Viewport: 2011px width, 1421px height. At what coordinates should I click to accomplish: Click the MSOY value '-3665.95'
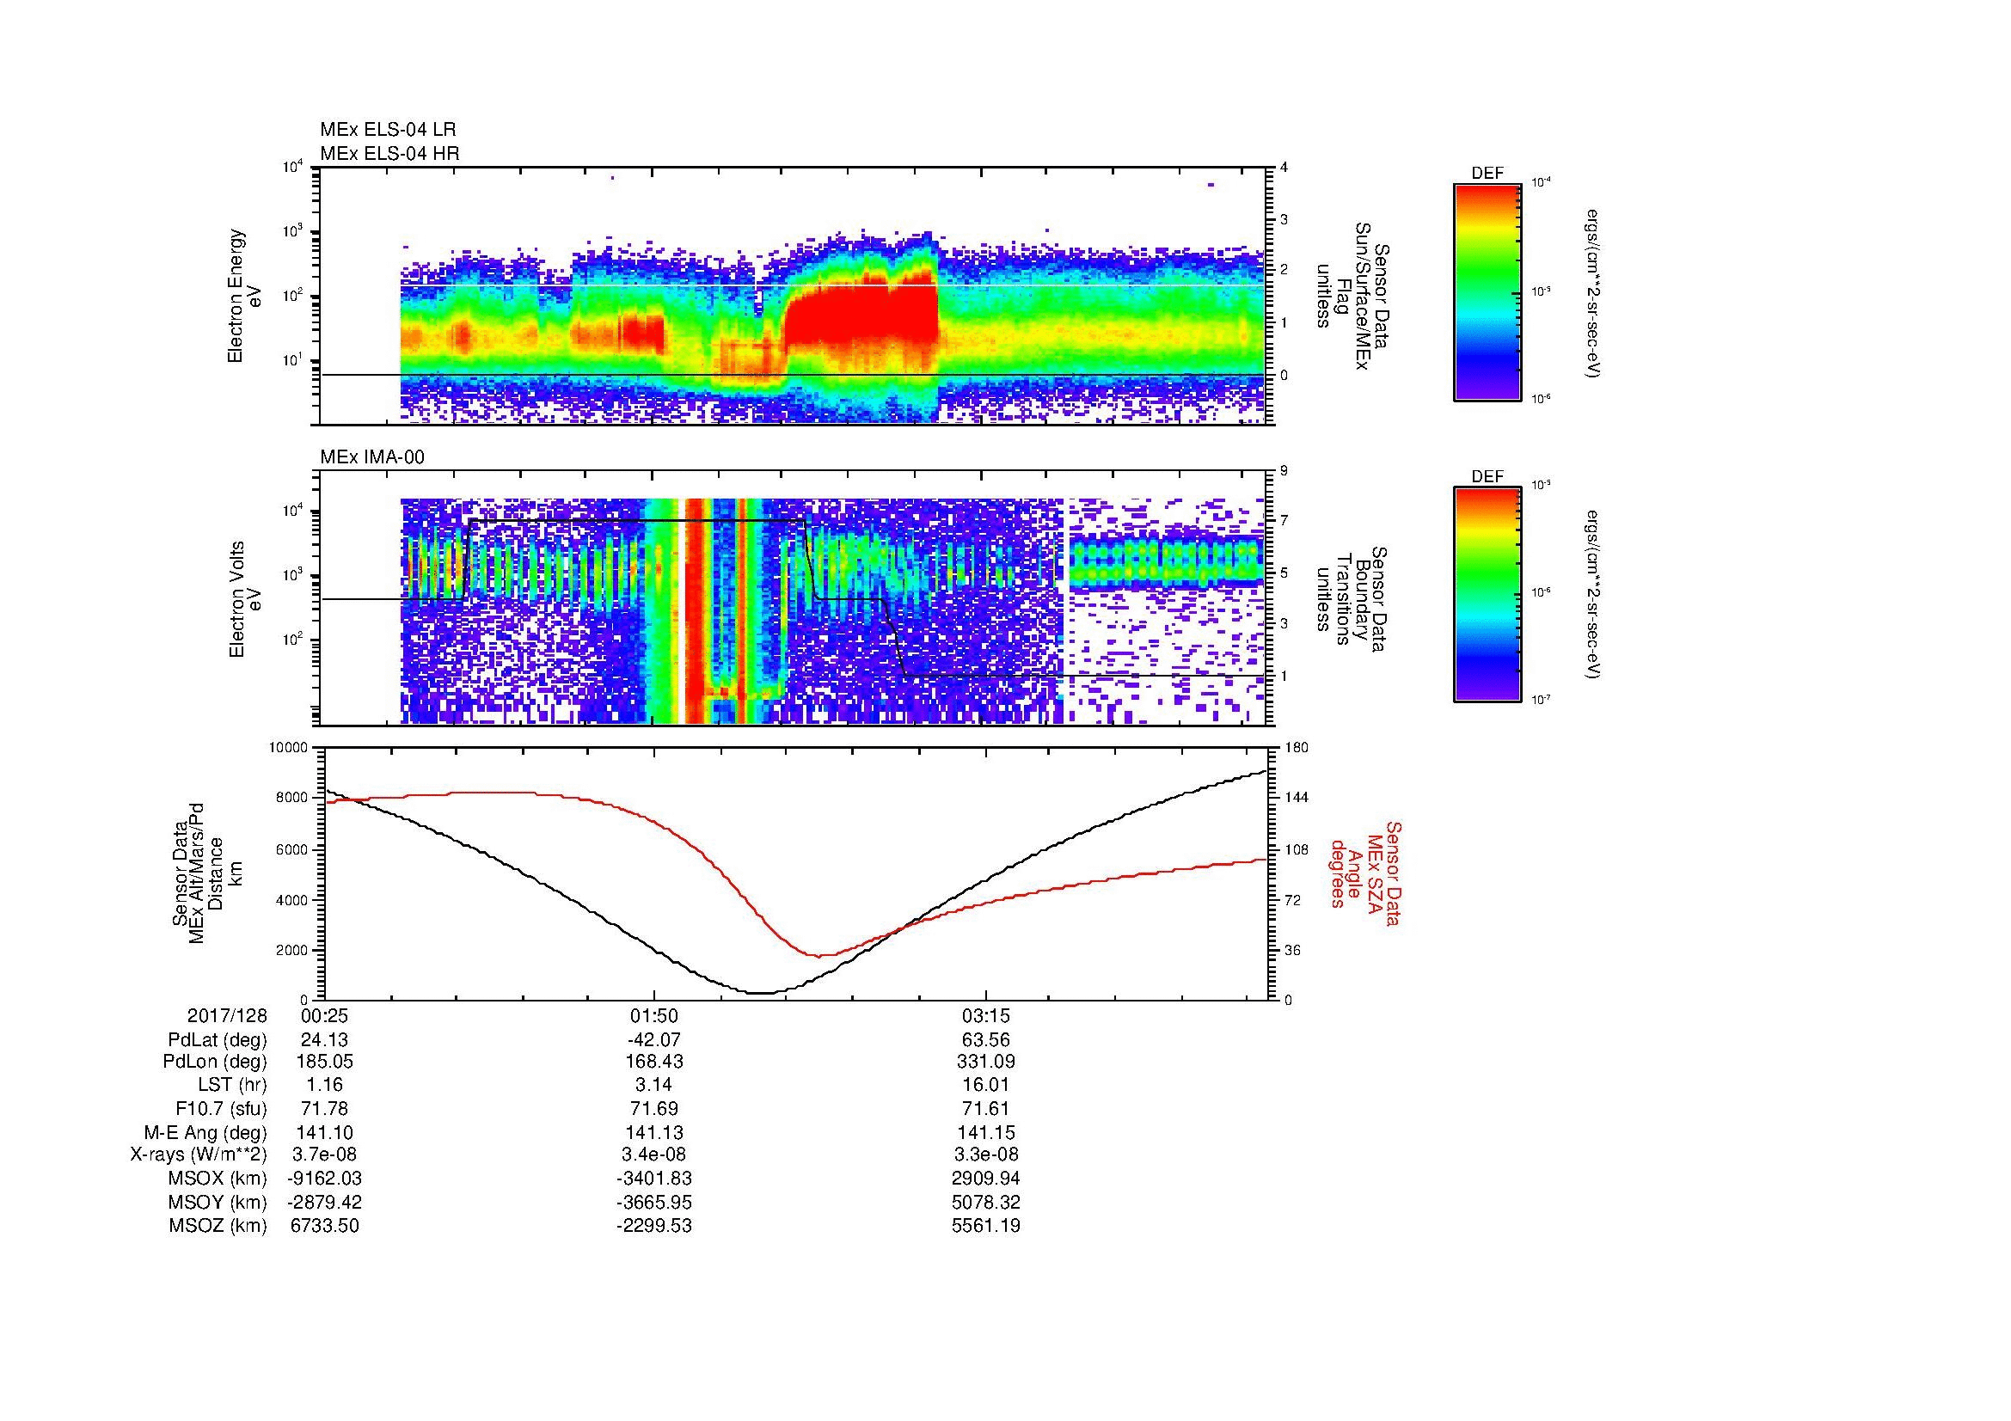point(653,1202)
